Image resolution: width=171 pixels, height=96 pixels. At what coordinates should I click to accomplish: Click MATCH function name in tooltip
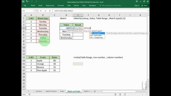tap(70, 31)
